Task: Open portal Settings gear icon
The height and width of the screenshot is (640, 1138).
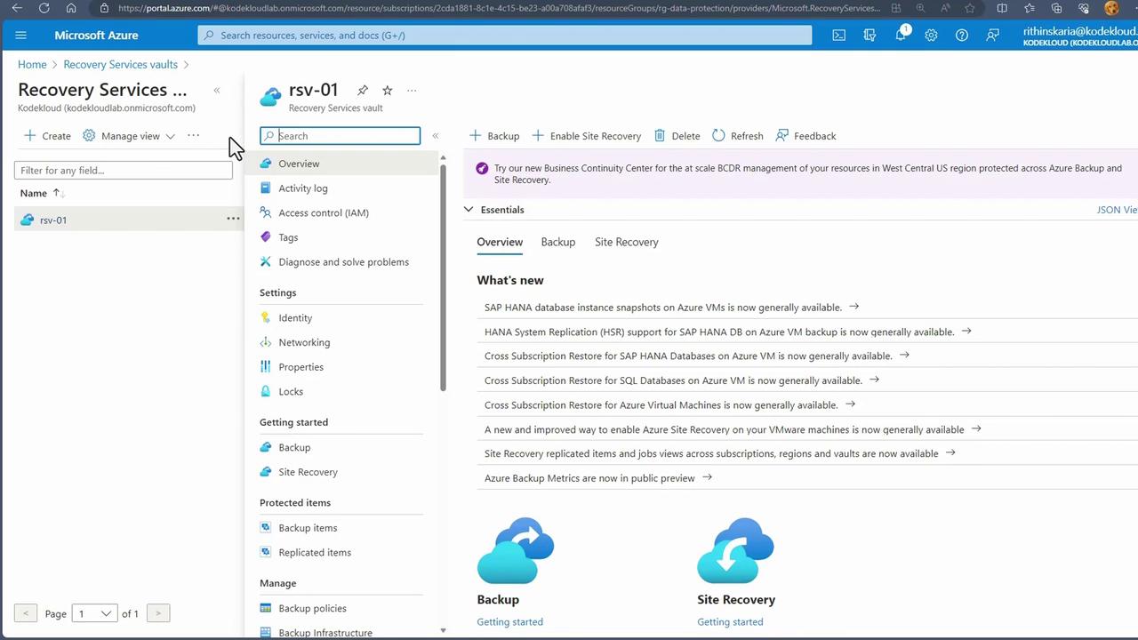Action: [931, 36]
